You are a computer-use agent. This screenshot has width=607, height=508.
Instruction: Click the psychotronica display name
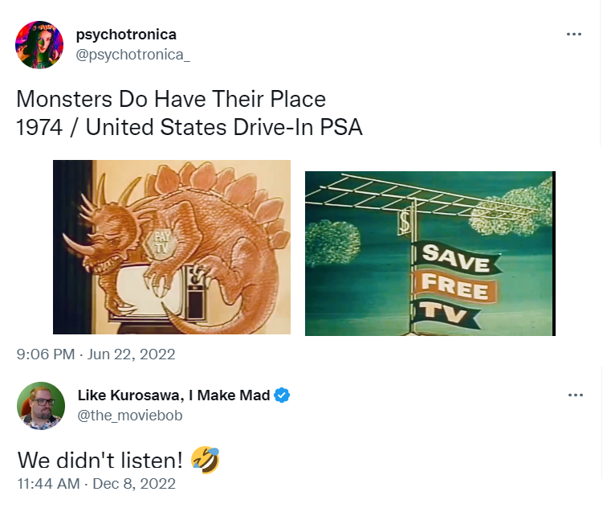(126, 35)
